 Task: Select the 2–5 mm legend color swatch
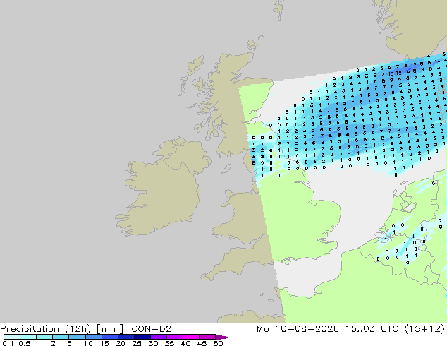[x=61, y=337]
